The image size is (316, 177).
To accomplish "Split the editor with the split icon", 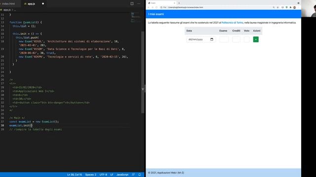I will pyautogui.click(x=132, y=3).
